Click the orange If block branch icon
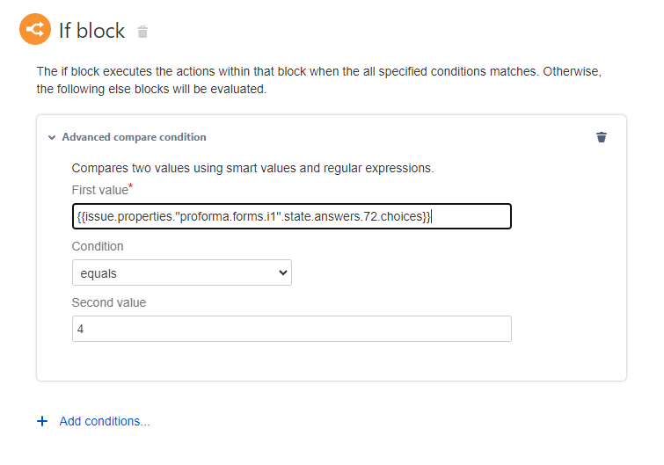The image size is (664, 465). pos(35,30)
